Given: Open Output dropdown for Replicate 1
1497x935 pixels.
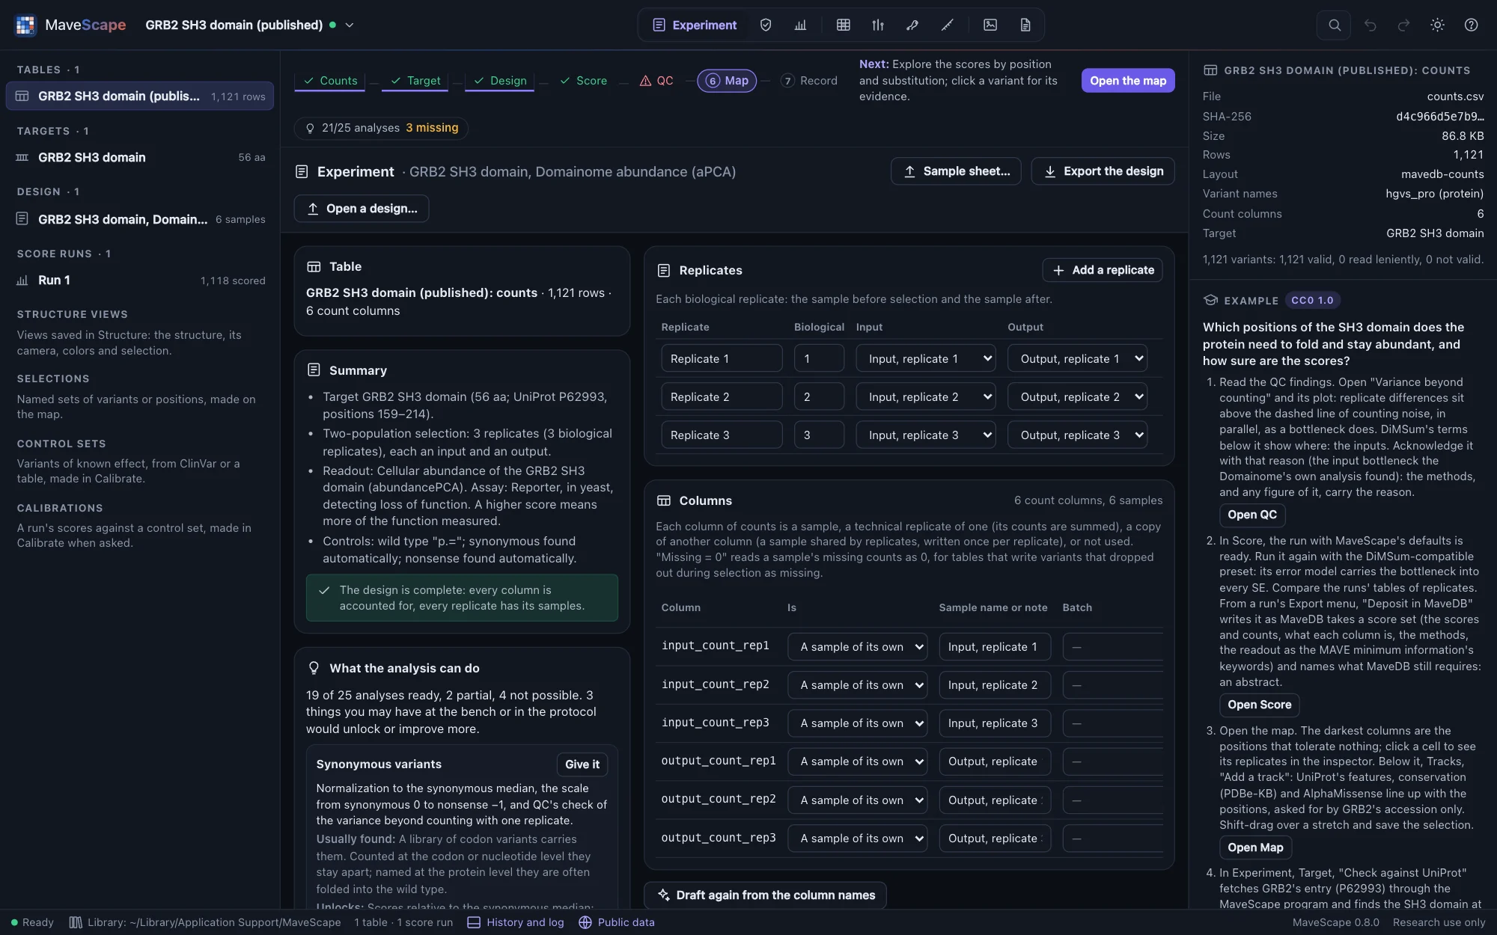Looking at the screenshot, I should coord(1078,358).
